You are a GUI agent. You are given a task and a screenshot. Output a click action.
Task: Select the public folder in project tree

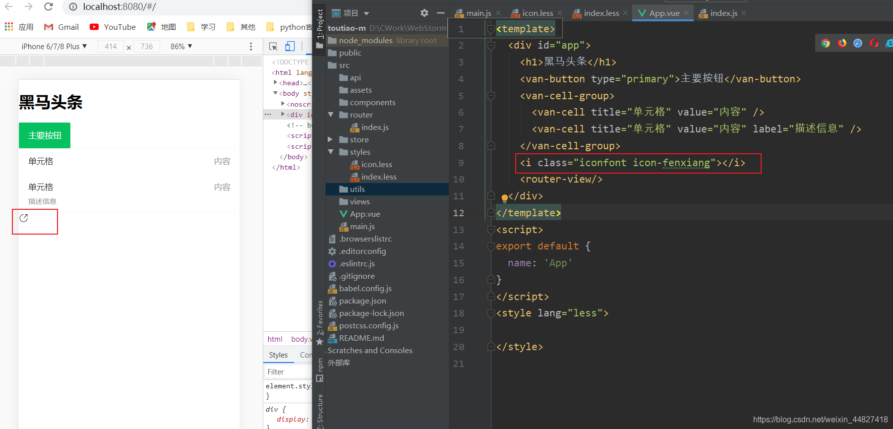tap(350, 53)
